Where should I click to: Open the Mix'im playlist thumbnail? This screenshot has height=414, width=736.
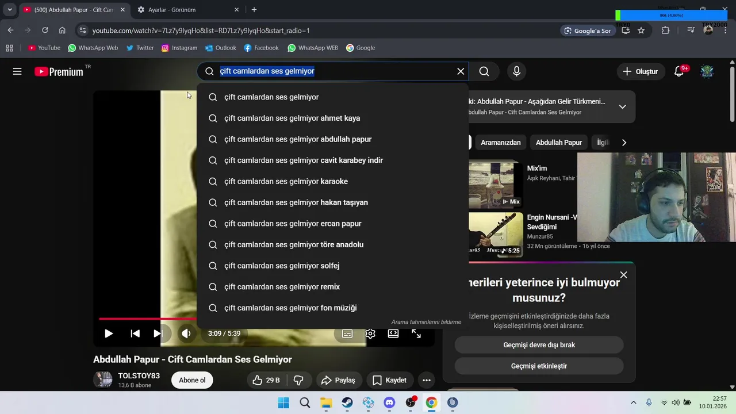pos(496,185)
